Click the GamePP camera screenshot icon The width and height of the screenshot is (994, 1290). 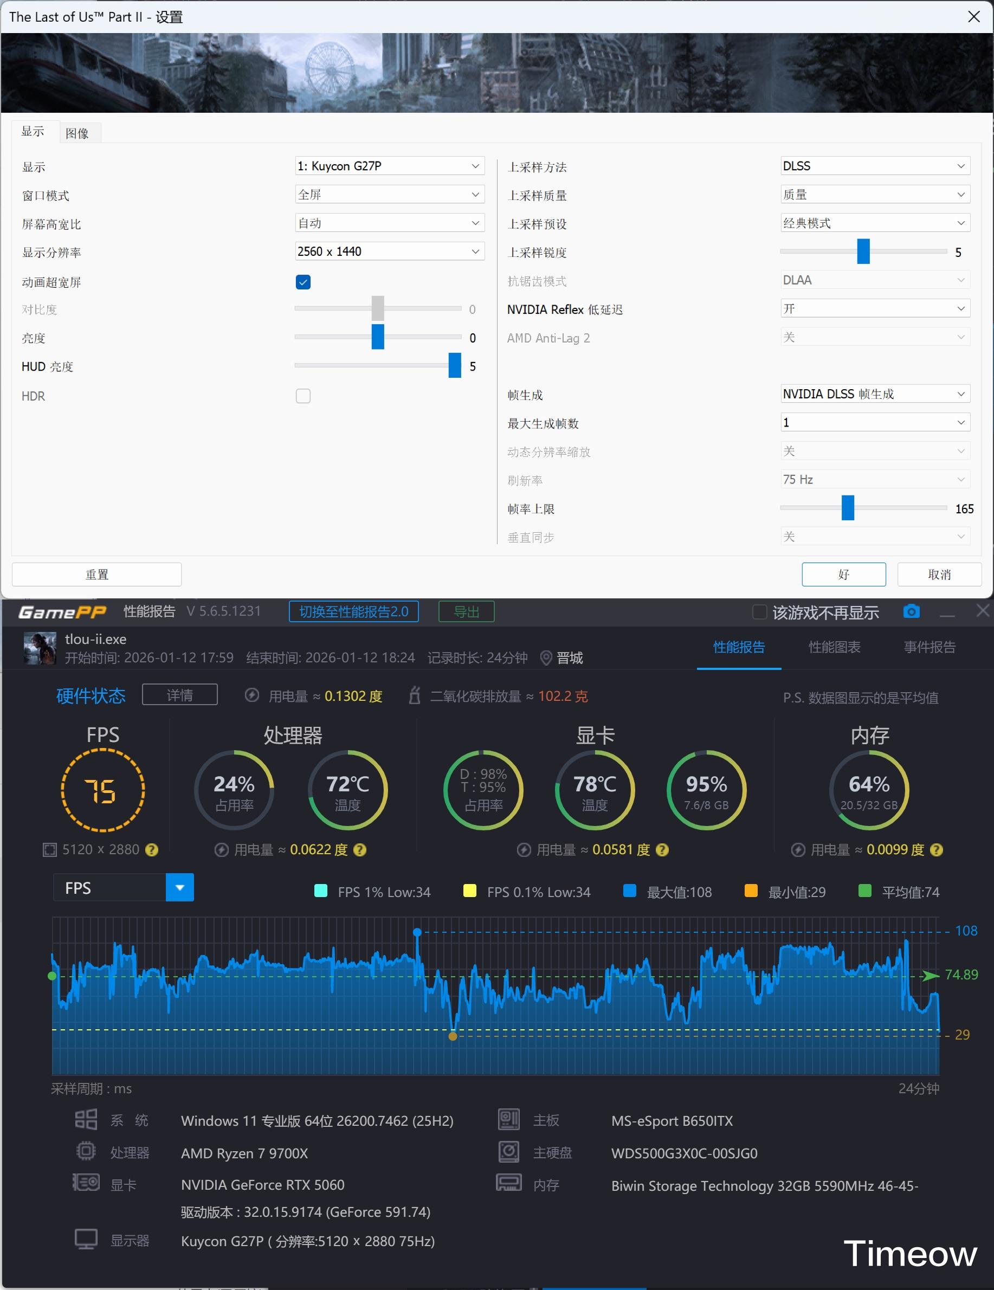coord(911,611)
